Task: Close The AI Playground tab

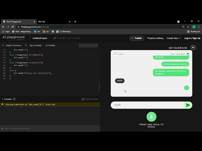Action: click(x=34, y=22)
